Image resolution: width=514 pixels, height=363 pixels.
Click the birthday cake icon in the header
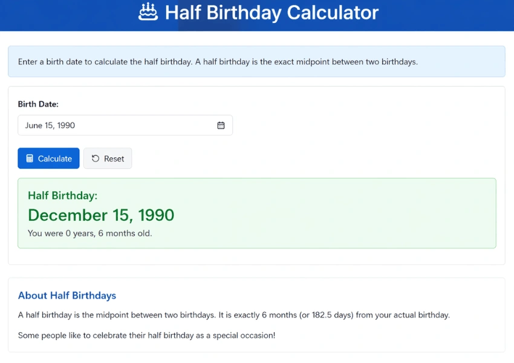pos(149,12)
